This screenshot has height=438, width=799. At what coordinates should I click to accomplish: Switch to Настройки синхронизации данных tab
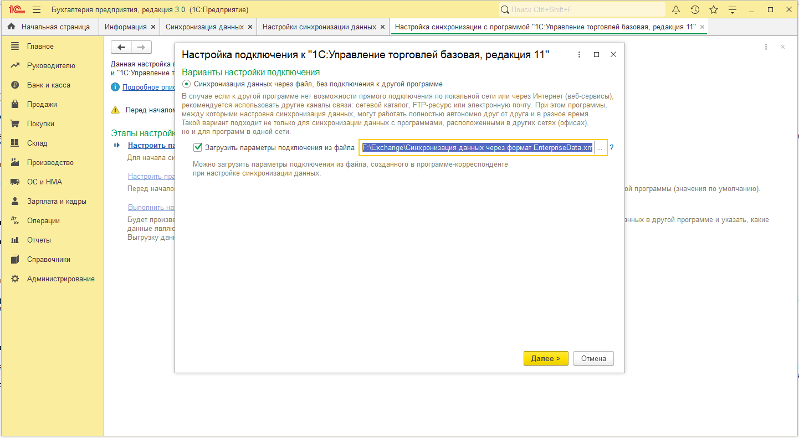click(319, 27)
